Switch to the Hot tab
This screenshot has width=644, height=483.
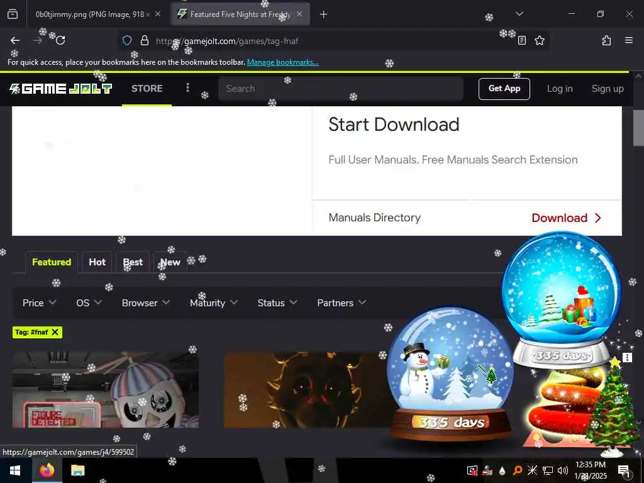pos(97,262)
